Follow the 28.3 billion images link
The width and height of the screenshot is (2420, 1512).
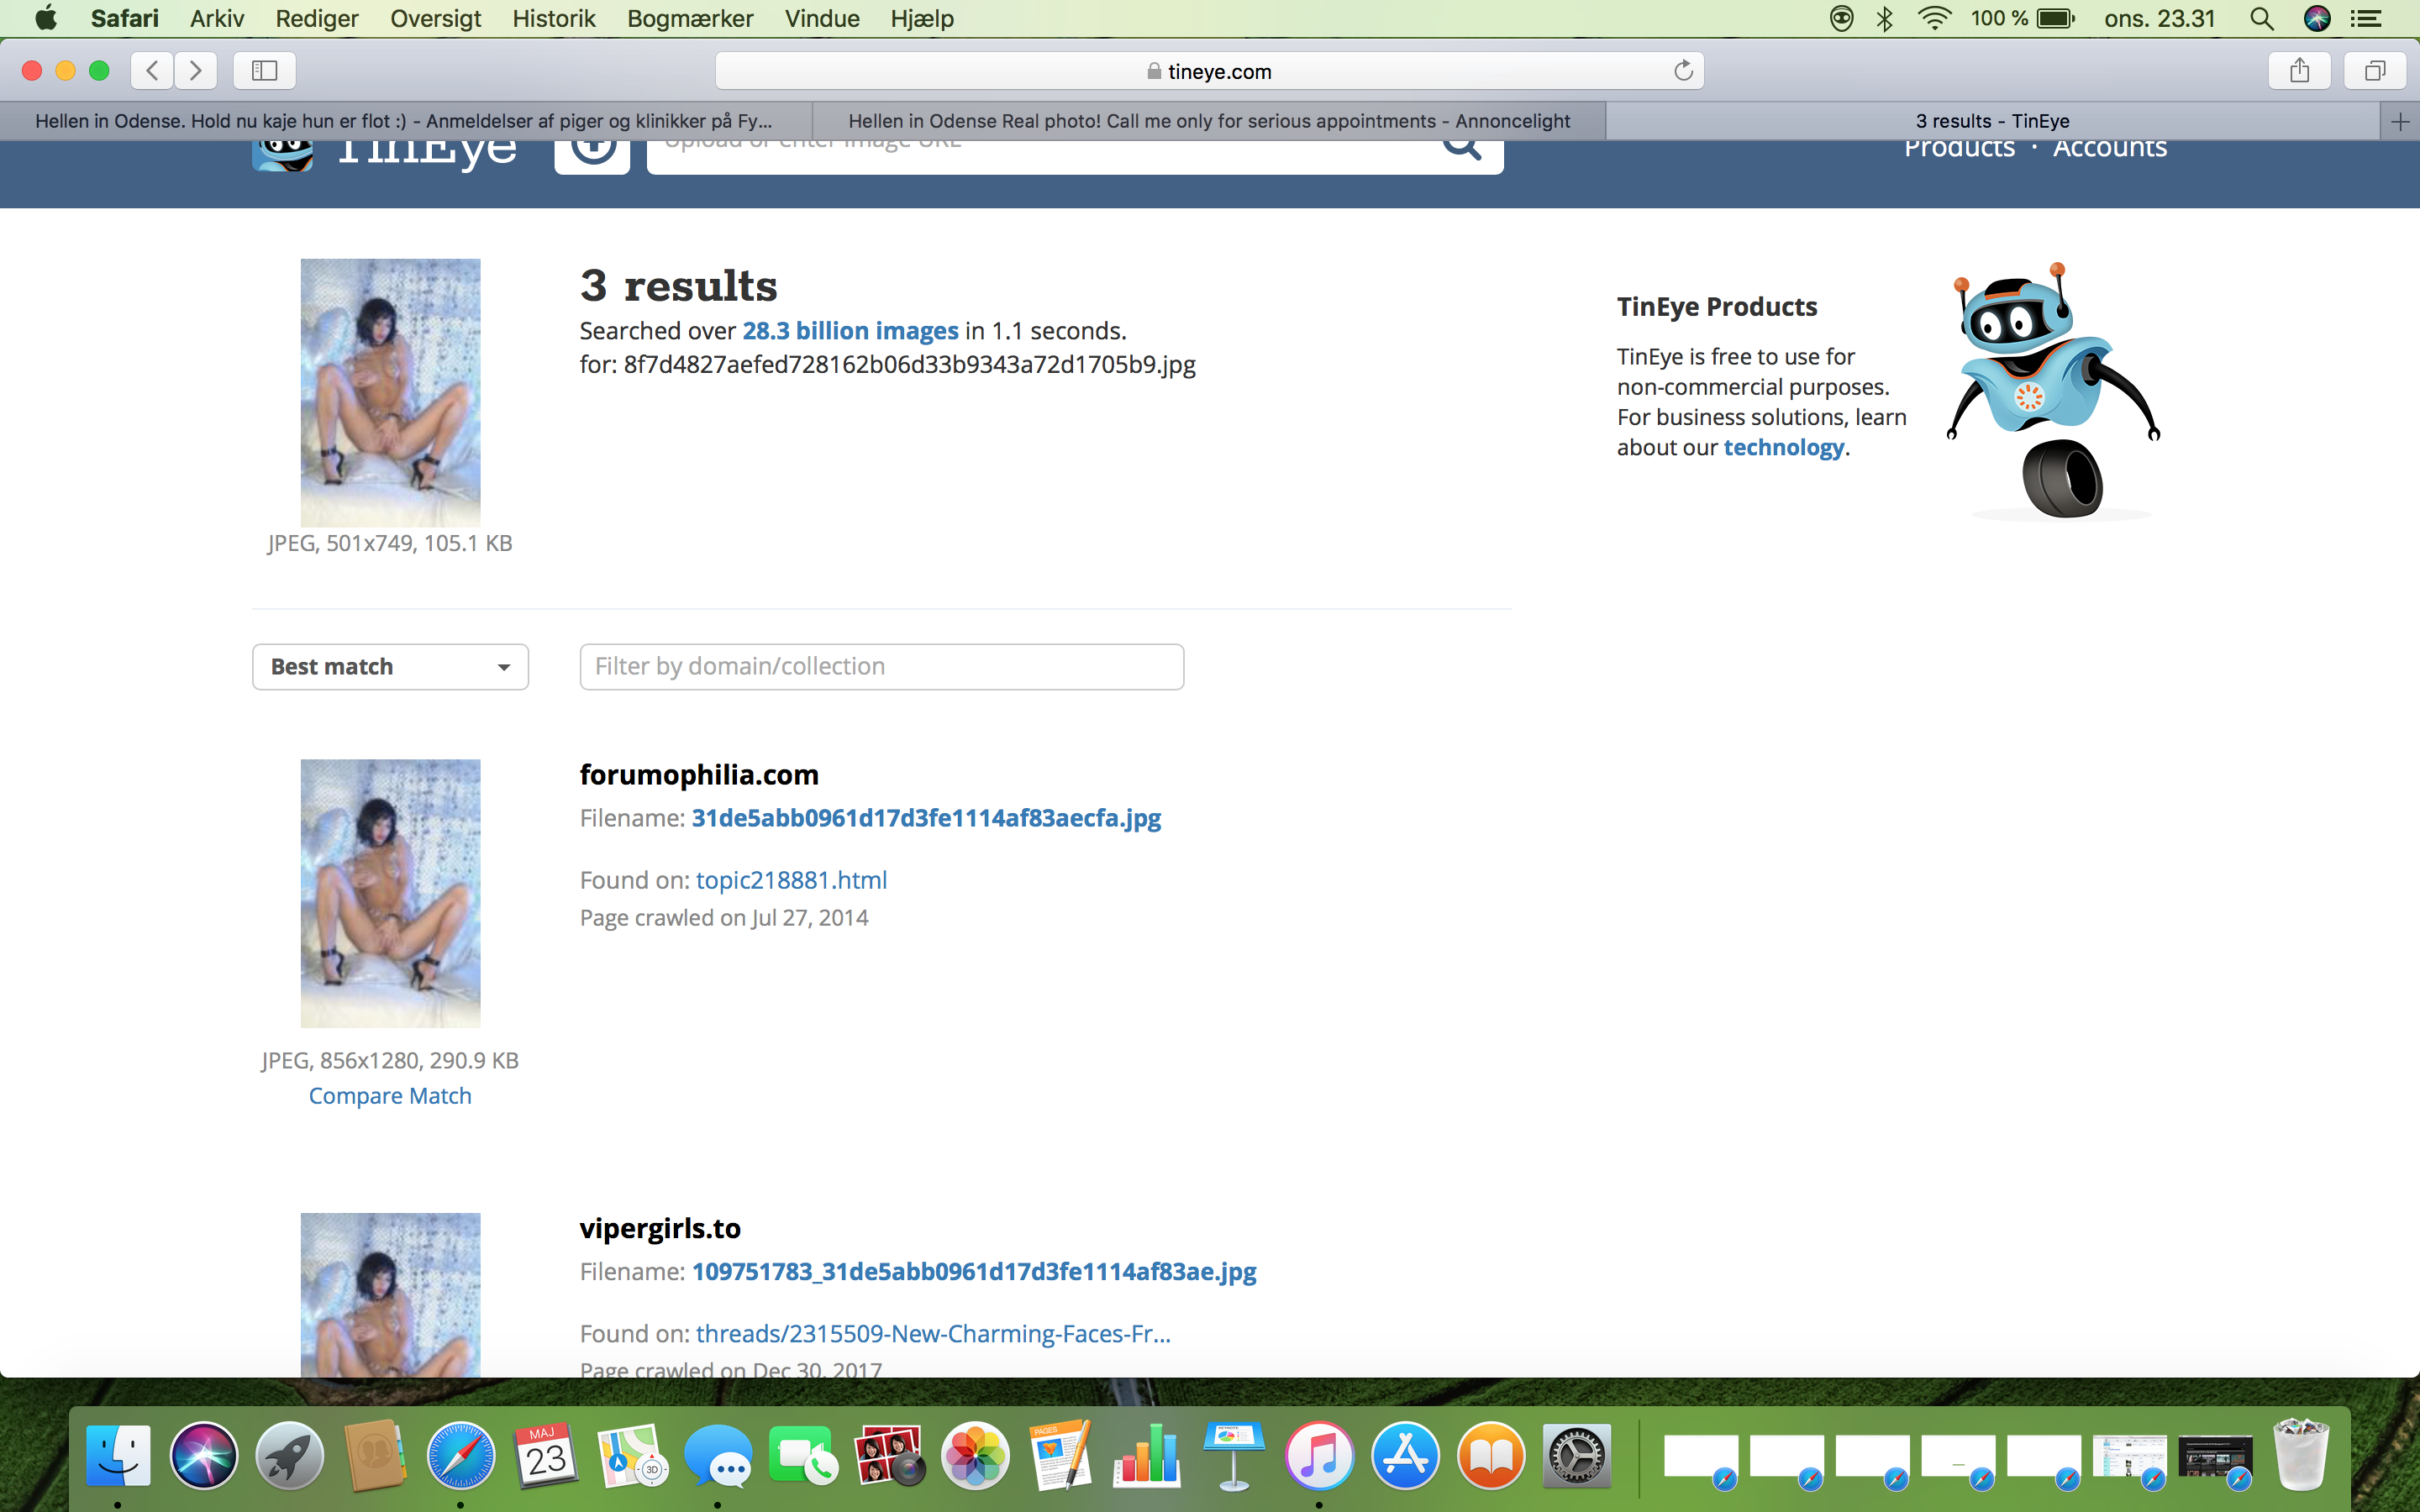tap(850, 331)
